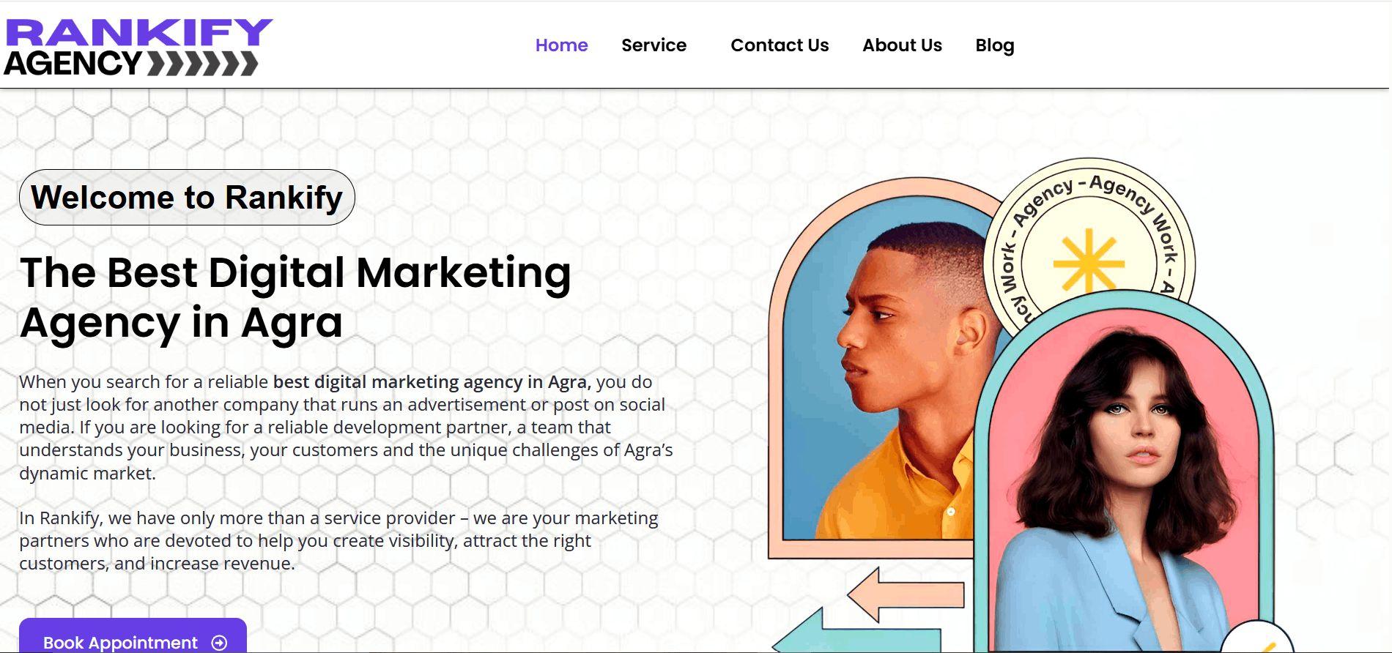
Task: Open the Blog dropdown in the navbar
Action: click(x=994, y=45)
